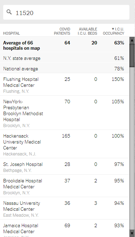Click the N.Y. state average row
Viewport: 135px width, 237px height.
click(65, 57)
